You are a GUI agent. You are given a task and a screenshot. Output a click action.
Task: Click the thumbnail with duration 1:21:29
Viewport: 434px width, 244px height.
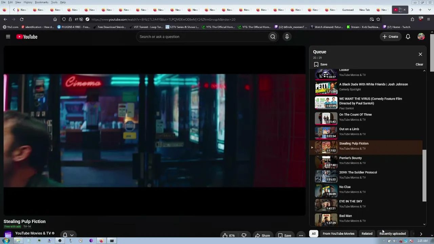[326, 103]
